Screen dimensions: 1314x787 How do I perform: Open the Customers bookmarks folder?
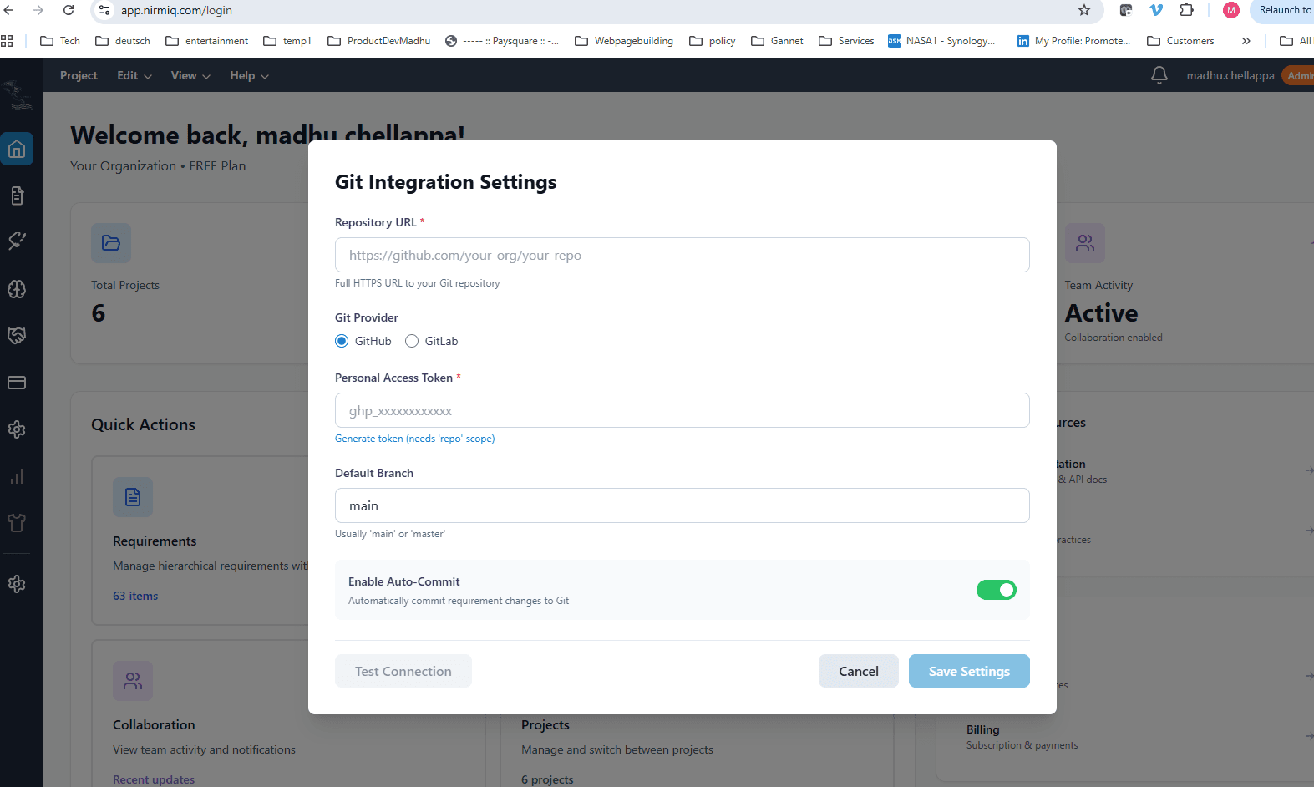point(1180,41)
